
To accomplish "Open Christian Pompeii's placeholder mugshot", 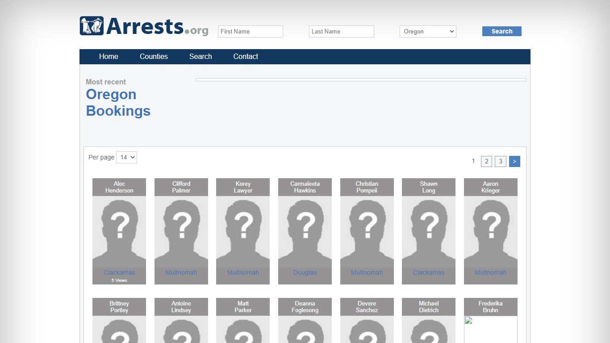I will (x=367, y=232).
